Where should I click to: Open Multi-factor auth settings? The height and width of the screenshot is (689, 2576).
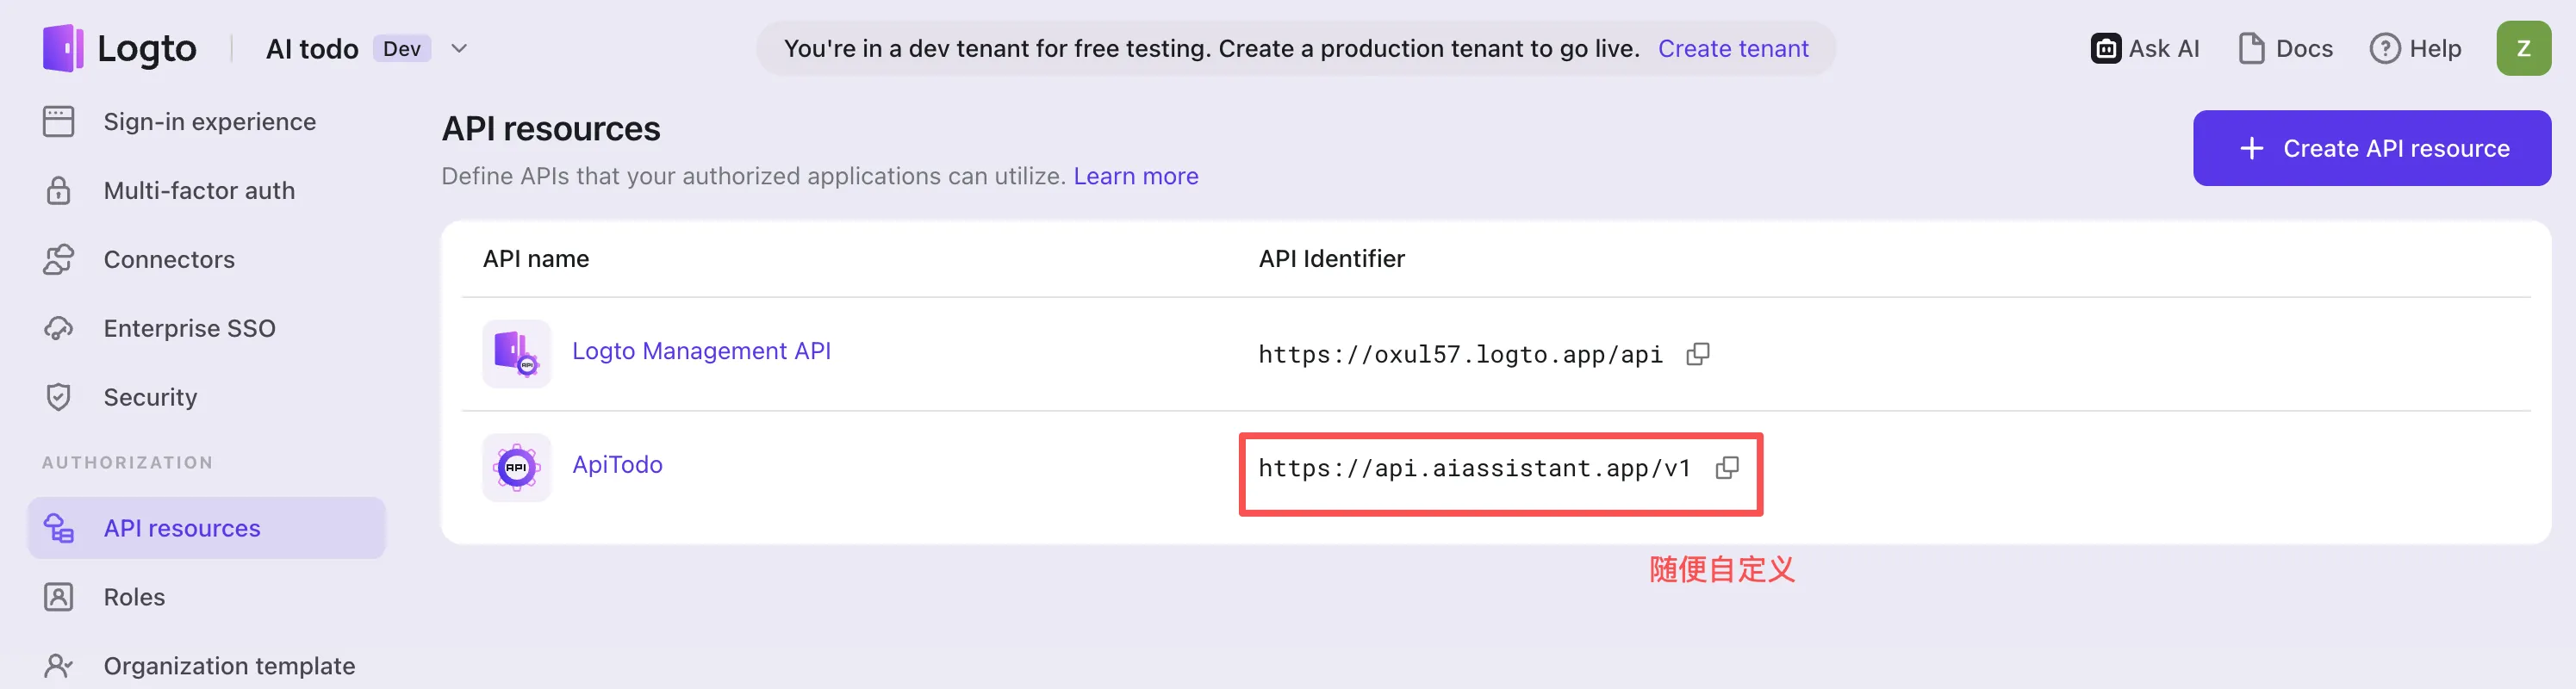coord(199,191)
